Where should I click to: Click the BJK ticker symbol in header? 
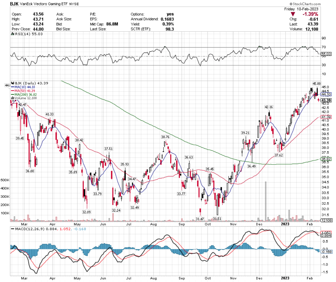14,4
